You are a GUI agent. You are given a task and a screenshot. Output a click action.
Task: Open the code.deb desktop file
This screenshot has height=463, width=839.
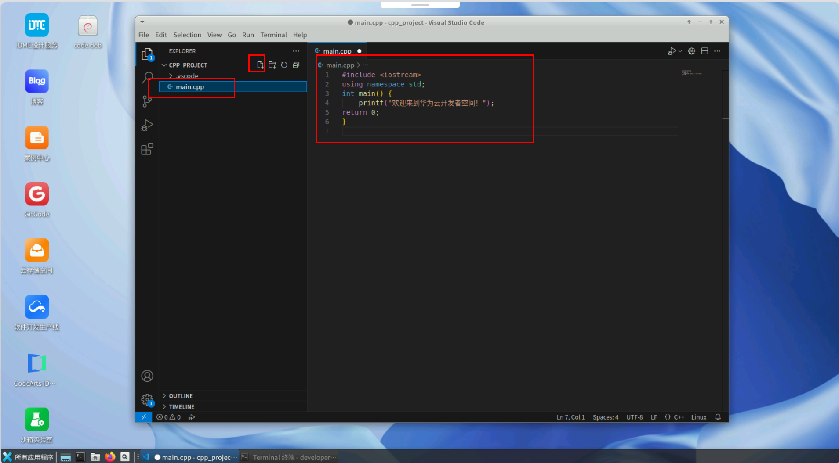coord(87,32)
